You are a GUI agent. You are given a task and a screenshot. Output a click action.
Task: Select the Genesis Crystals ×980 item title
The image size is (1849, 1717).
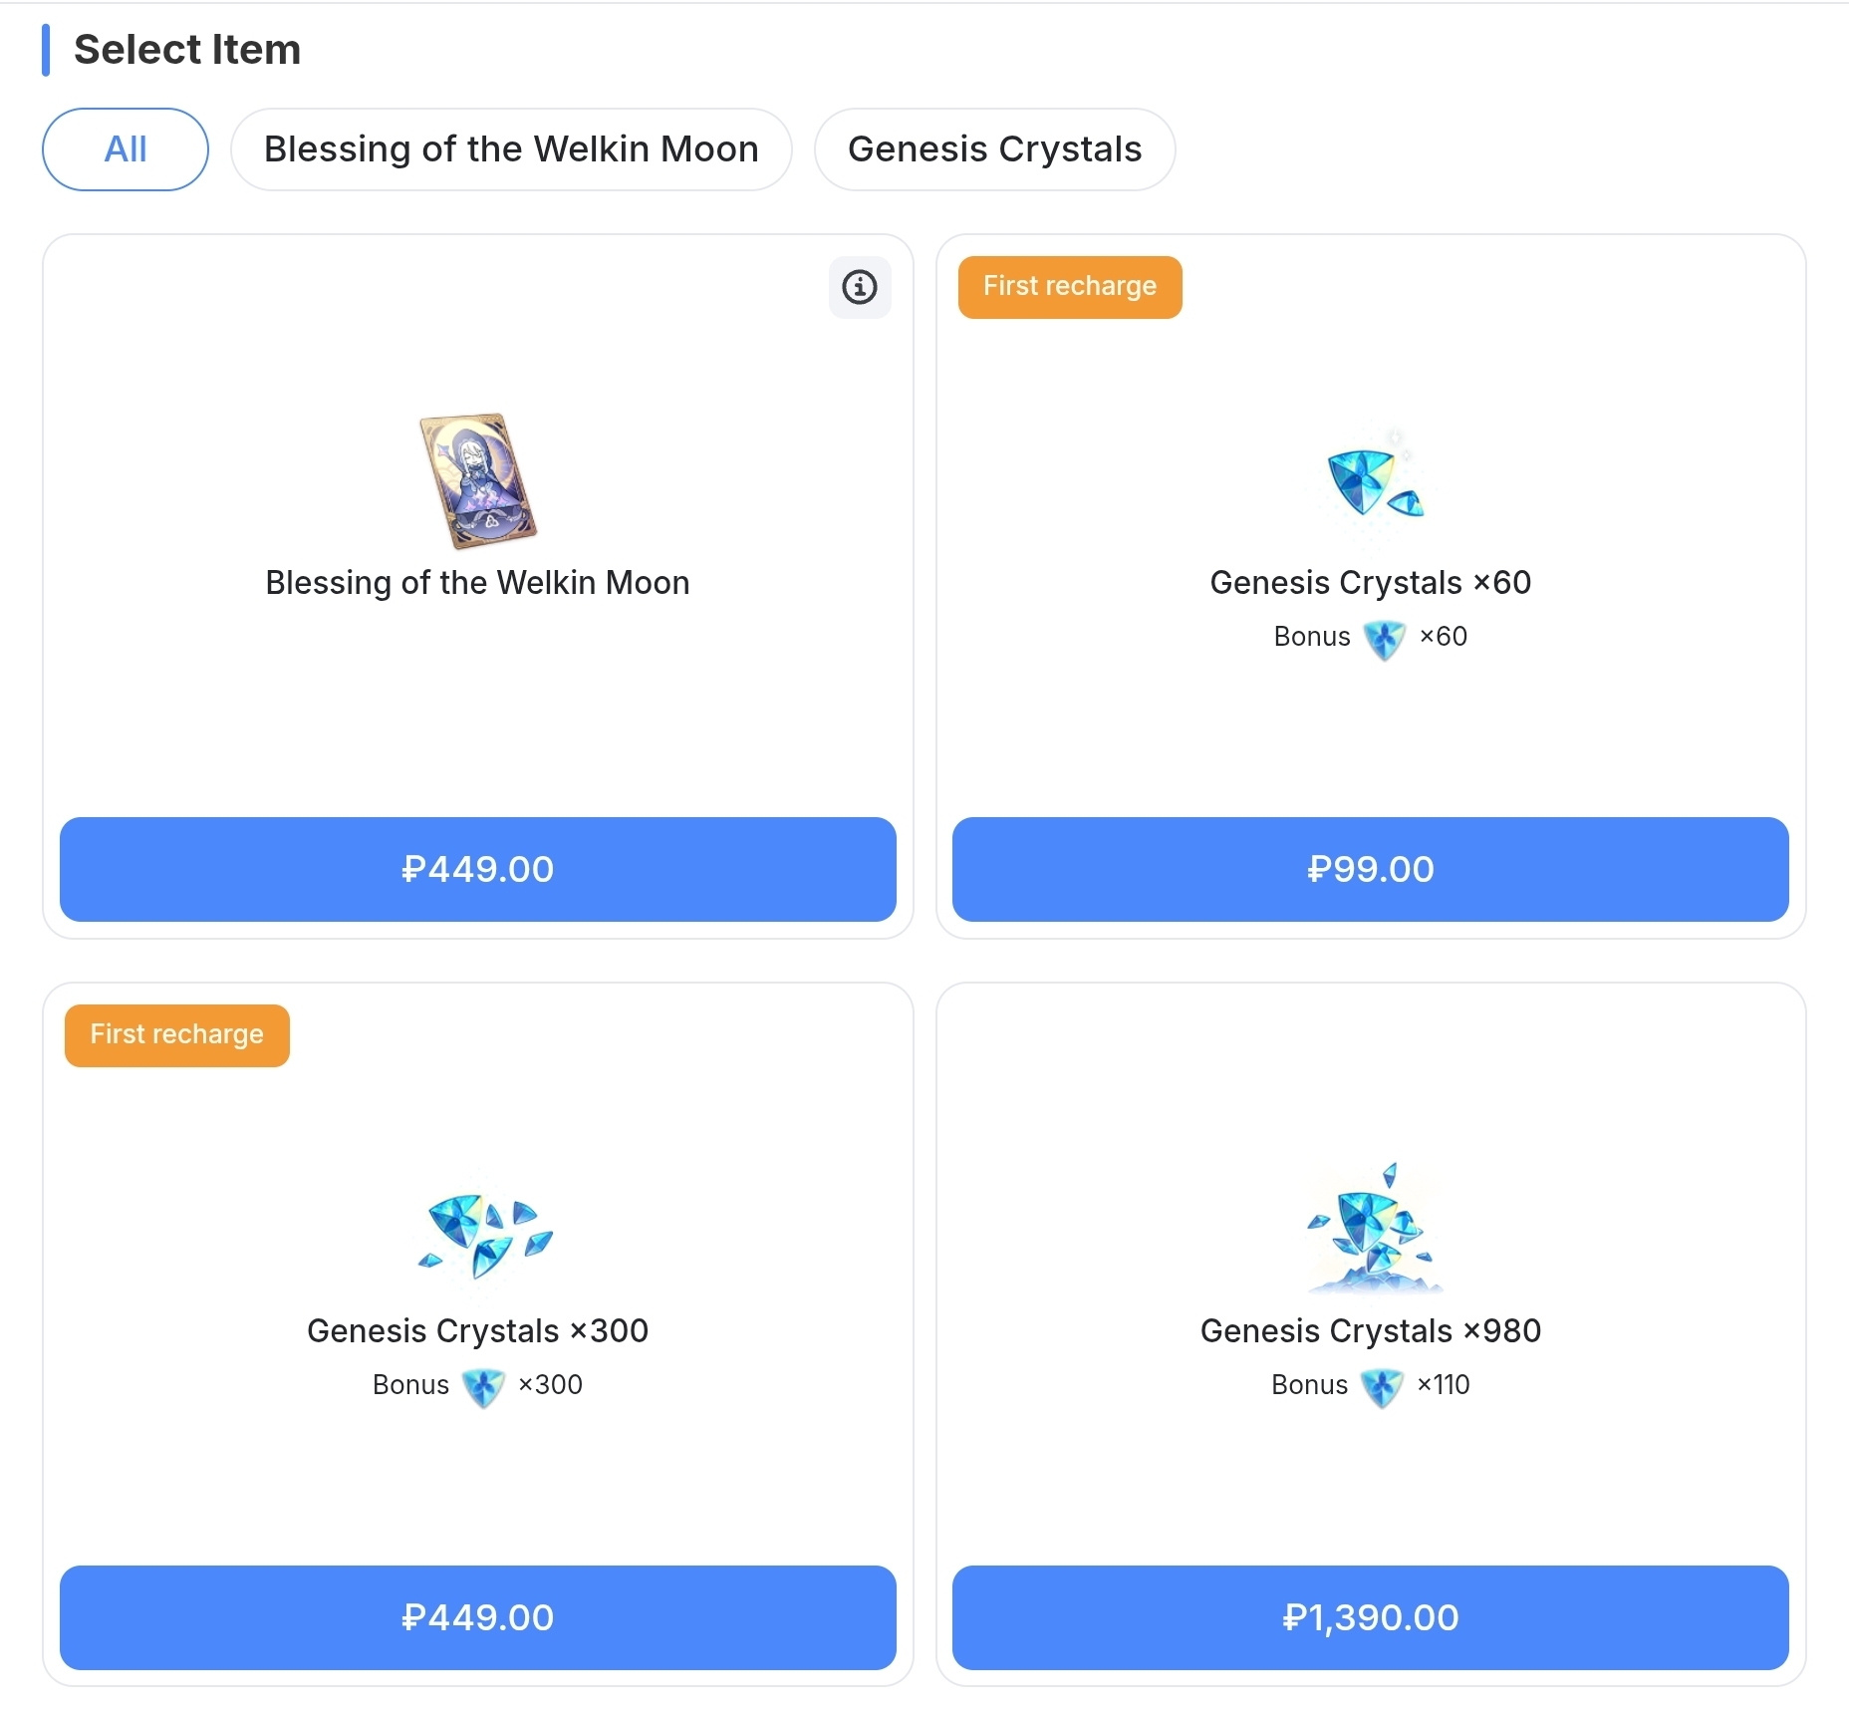coord(1370,1331)
